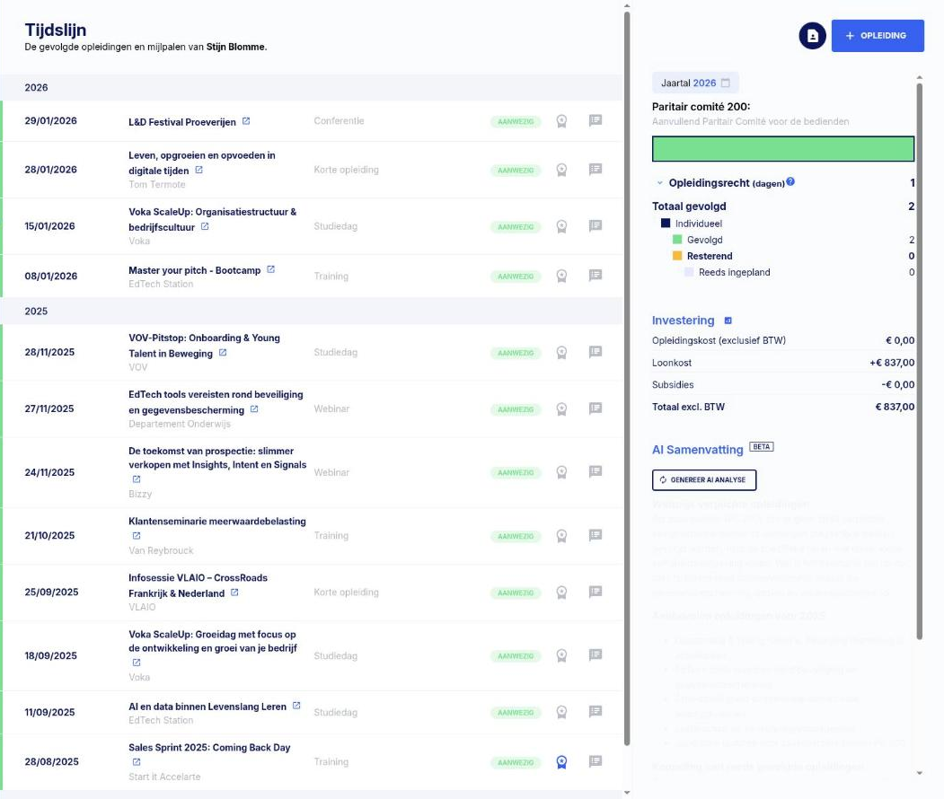
Task: Open external link for L&D Festival Proeverijen
Action: coord(246,121)
